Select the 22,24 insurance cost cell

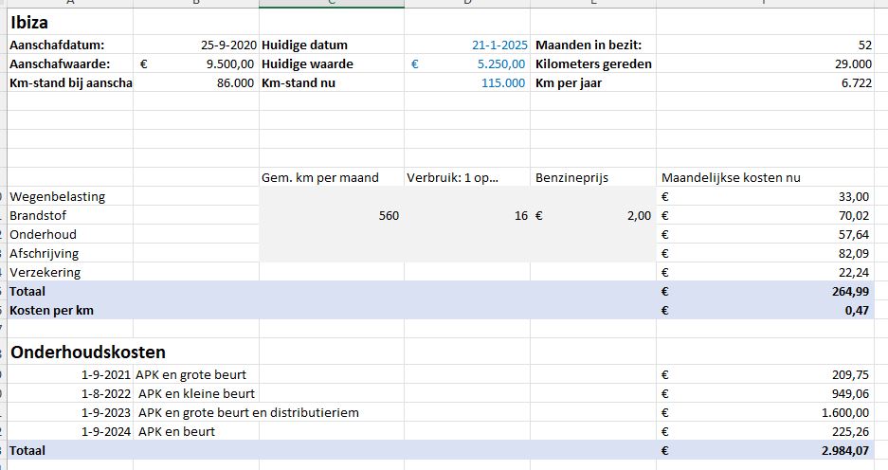[x=765, y=272]
